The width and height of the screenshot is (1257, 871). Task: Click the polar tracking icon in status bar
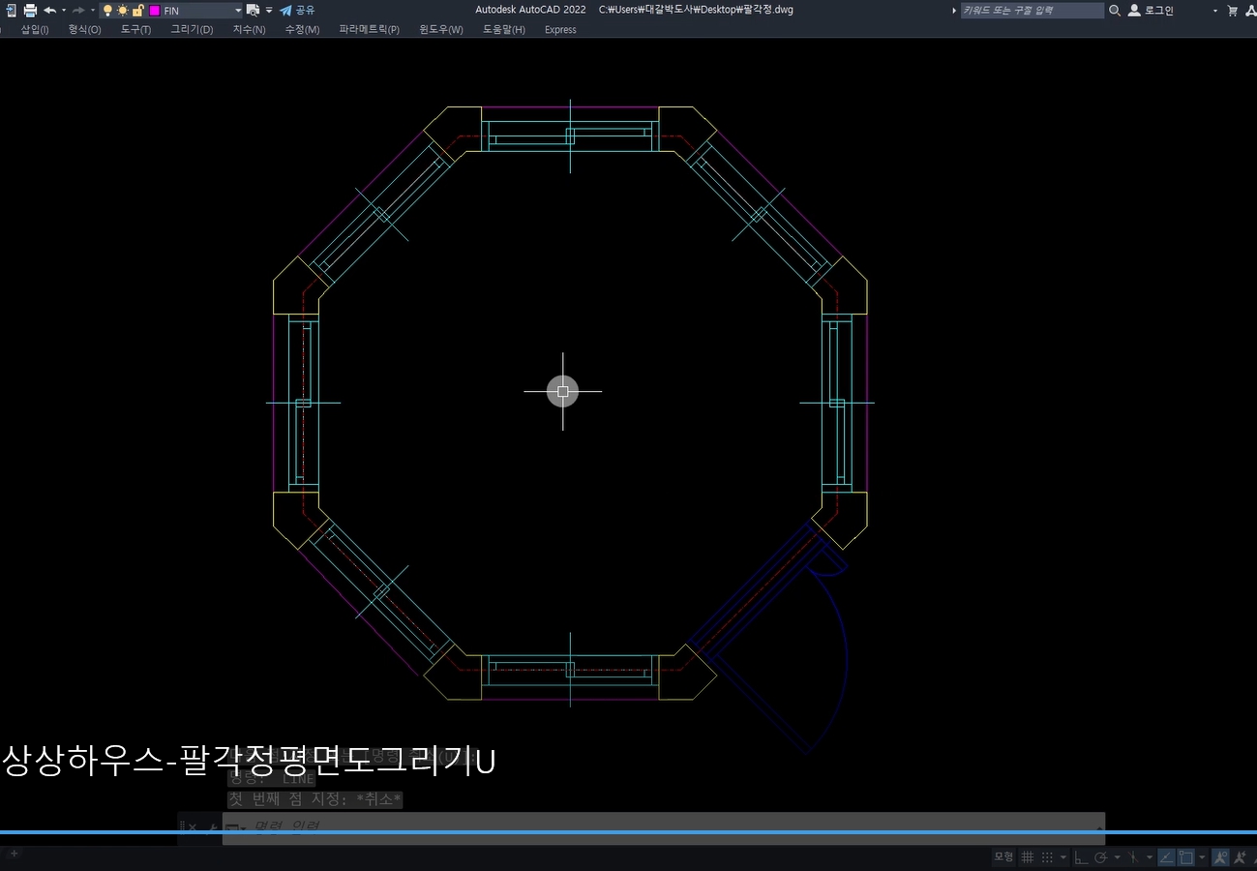[x=1100, y=857]
